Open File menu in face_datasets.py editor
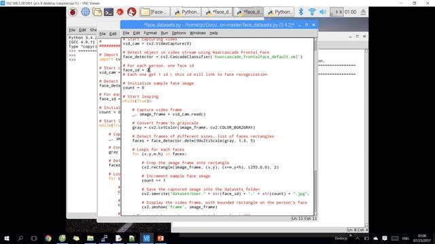Image resolution: width=435 pixels, height=244 pixels. (126, 33)
